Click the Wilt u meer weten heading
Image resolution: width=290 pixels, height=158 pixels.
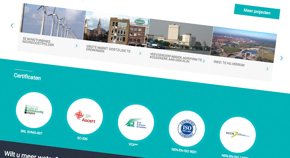point(31,155)
